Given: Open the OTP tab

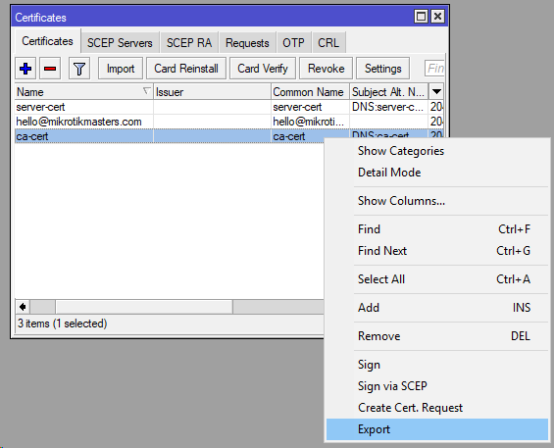Looking at the screenshot, I should [293, 43].
